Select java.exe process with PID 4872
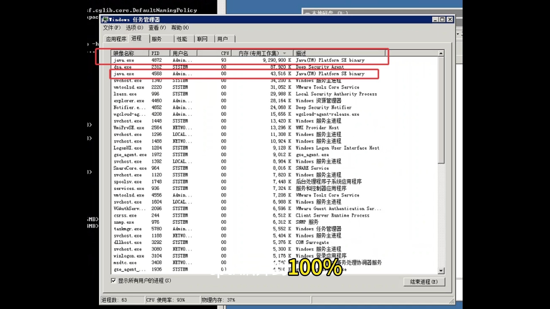 (x=249, y=60)
